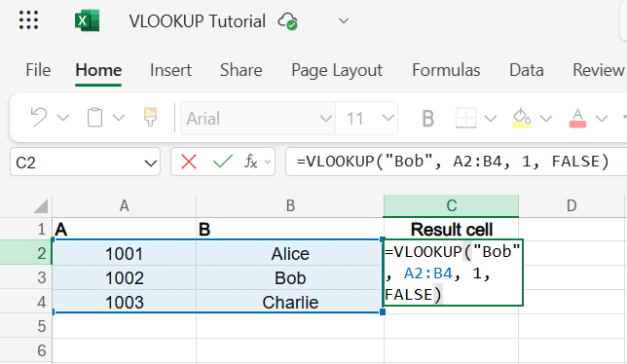
Task: Apply the yellow fill color
Action: tap(522, 118)
